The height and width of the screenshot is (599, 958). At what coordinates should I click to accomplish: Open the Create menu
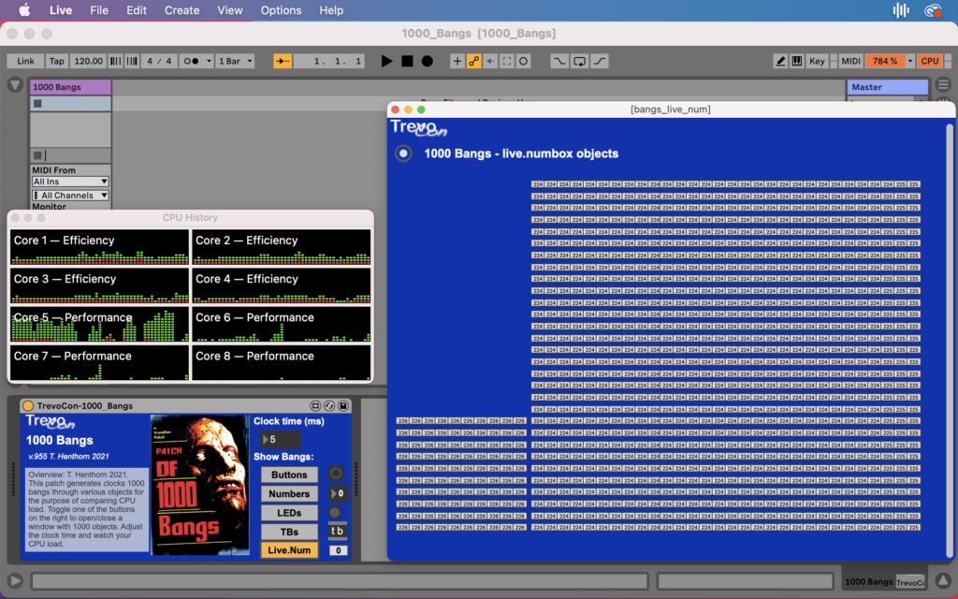(181, 10)
